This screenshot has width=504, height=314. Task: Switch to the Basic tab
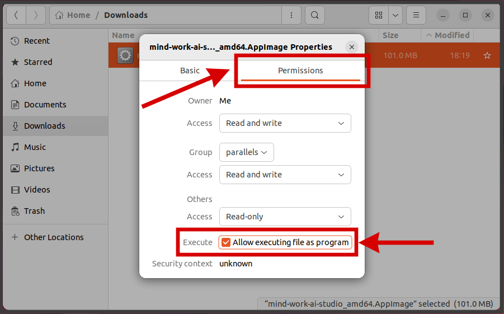coord(190,71)
